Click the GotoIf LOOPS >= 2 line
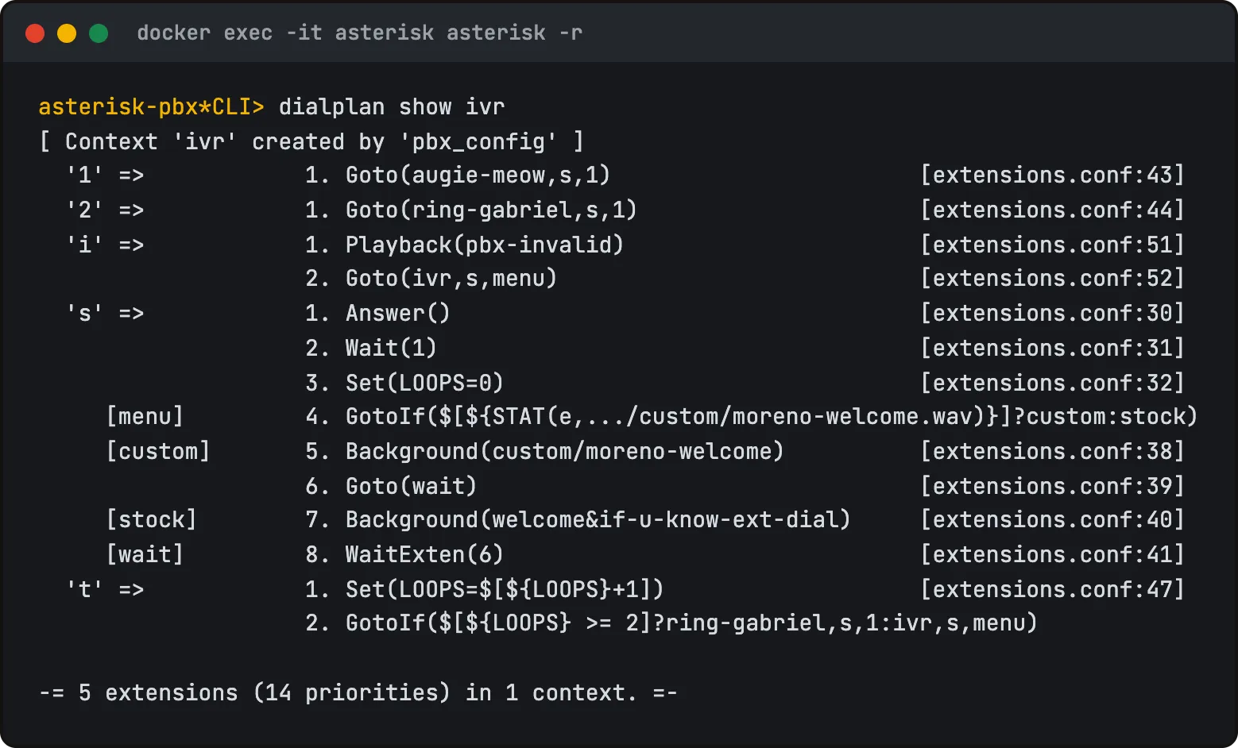Viewport: 1238px width, 748px height. pos(691,623)
